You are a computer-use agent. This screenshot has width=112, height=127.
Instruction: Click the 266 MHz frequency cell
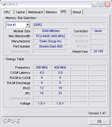pos(42,67)
